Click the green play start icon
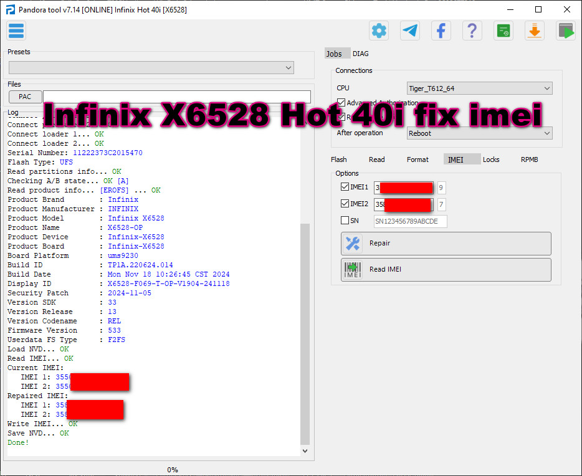 pos(566,31)
